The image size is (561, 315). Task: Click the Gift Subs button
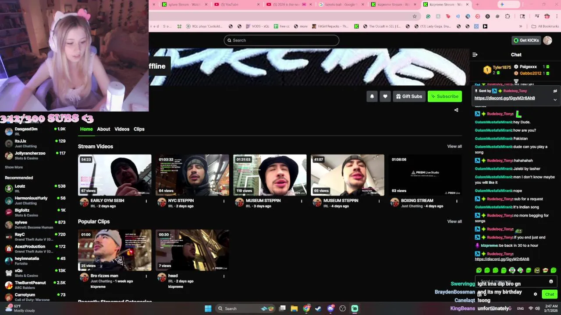tap(409, 96)
